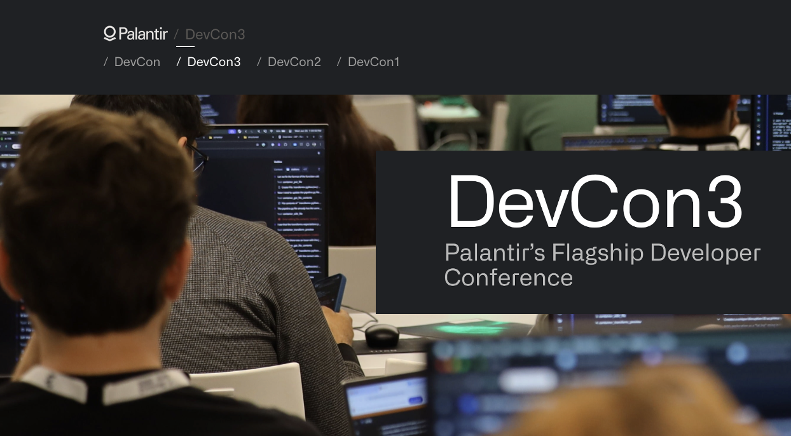Click the white underline below header breadcrumb
The image size is (791, 436).
[185, 46]
